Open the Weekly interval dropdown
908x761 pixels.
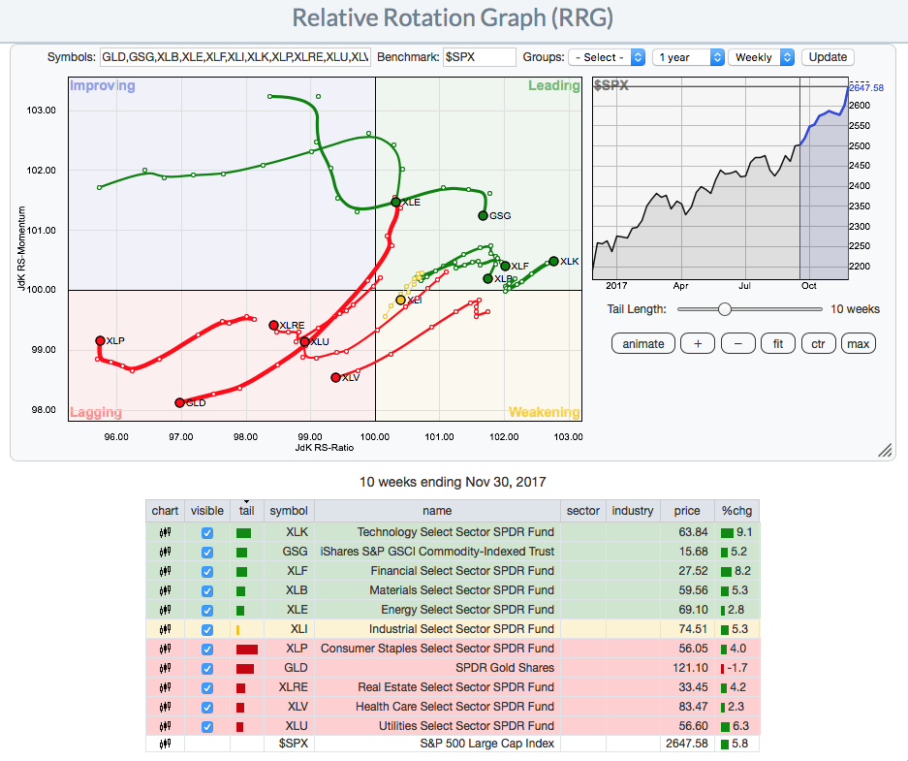(x=761, y=57)
